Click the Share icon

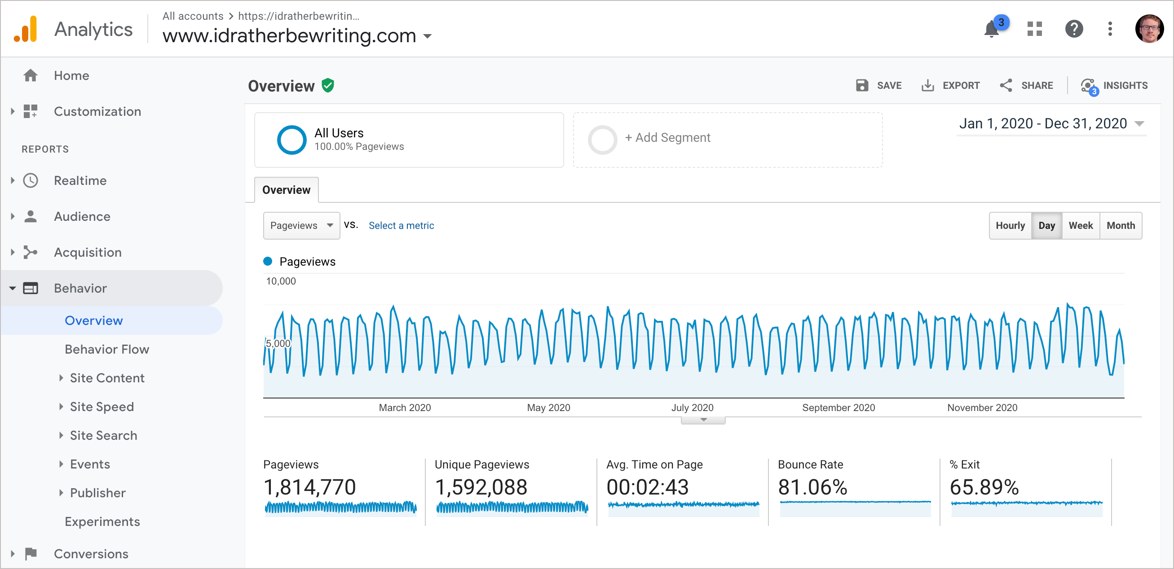1006,85
